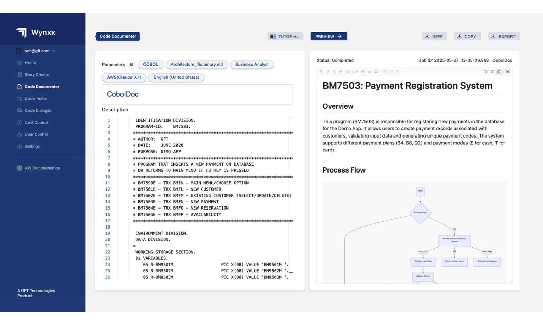Screen dimensions: 543x326
Task: Click the CobolDoc job name field
Action: [x=197, y=94]
